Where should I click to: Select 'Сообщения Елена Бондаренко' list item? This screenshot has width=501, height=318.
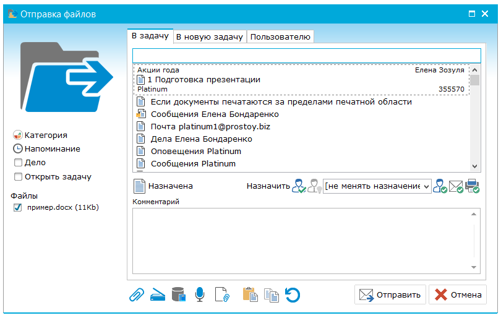tap(301, 114)
